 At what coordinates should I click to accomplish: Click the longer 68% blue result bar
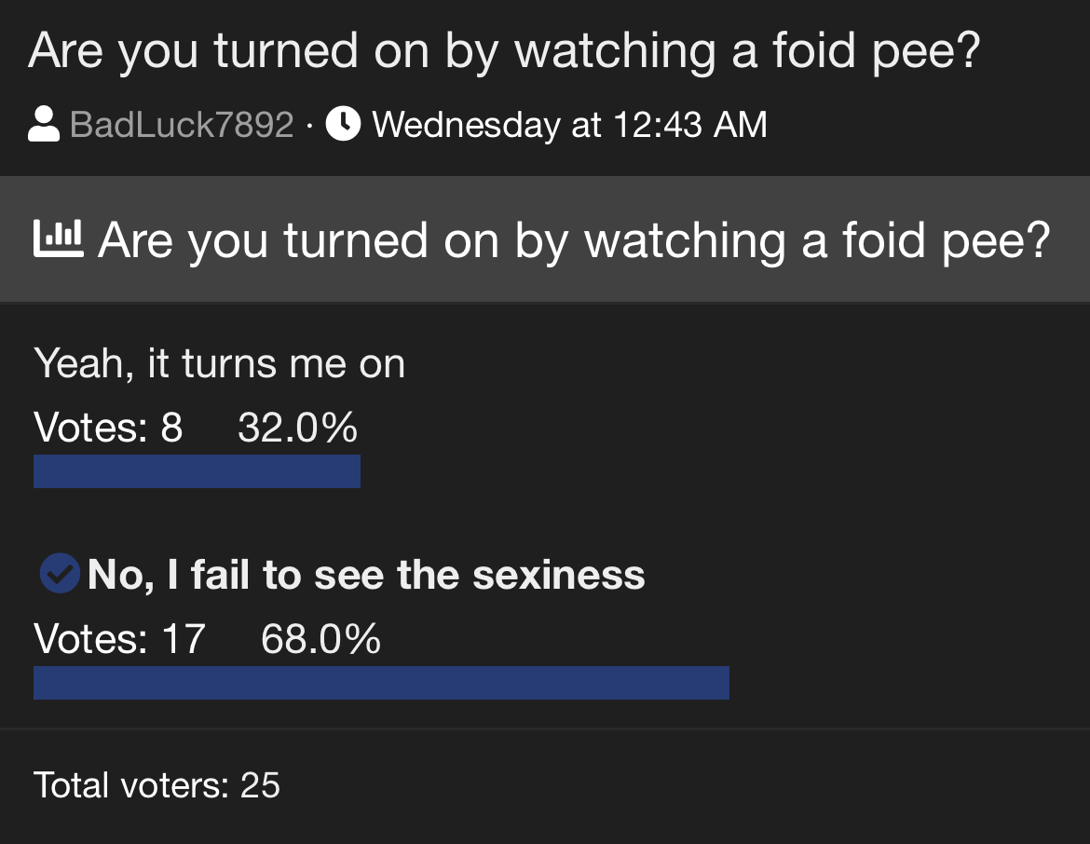381,683
